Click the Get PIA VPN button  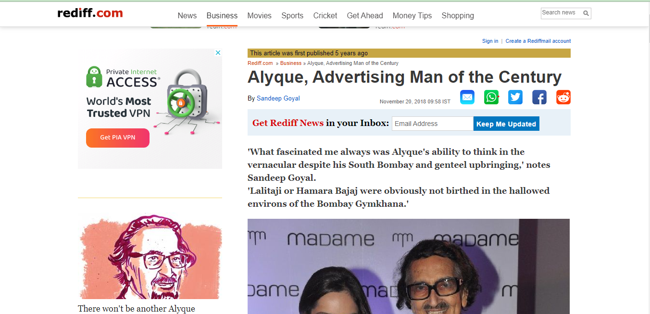pyautogui.click(x=118, y=138)
